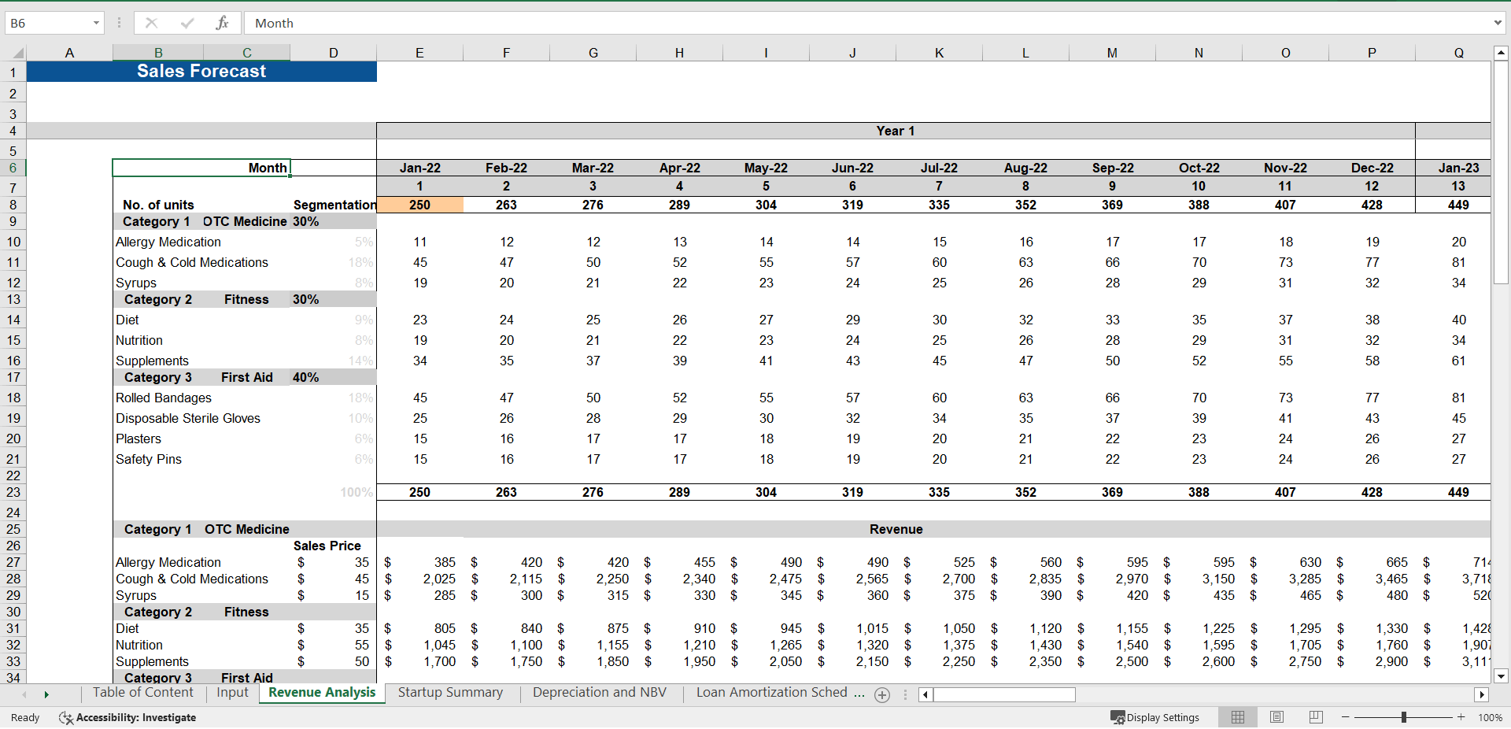Click the Accessibility: Investigate status icon
The image size is (1511, 729).
65,717
